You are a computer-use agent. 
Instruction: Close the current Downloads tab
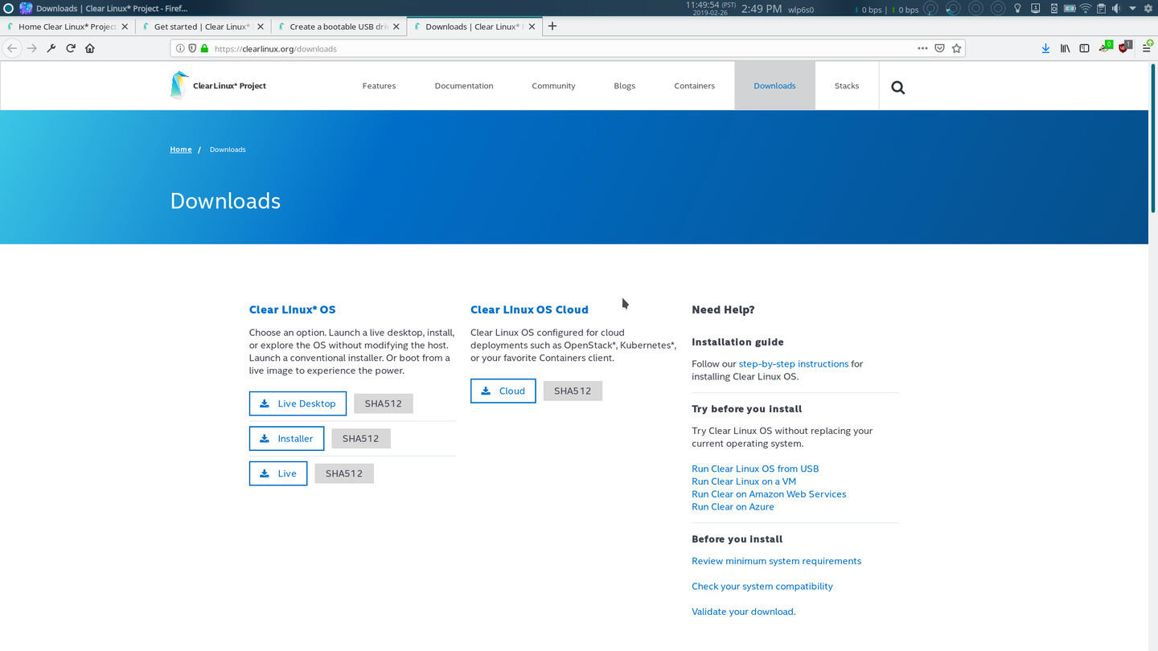[x=532, y=27]
